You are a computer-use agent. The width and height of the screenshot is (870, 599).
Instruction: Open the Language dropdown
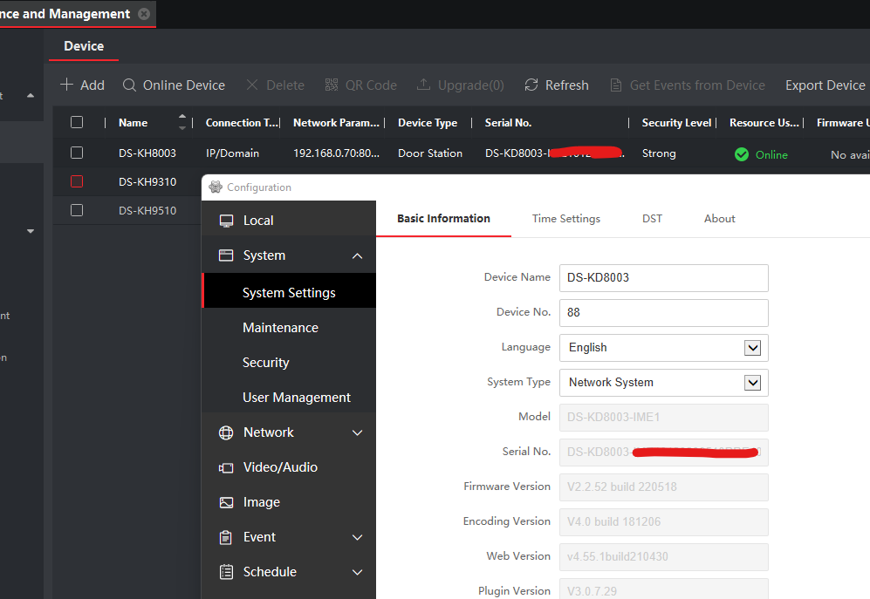coord(751,347)
